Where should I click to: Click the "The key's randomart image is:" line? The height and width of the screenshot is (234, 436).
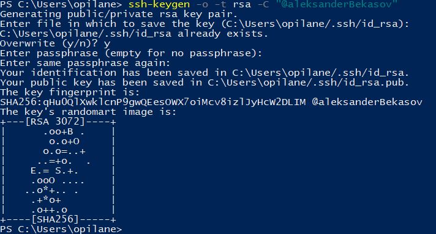click(x=88, y=112)
